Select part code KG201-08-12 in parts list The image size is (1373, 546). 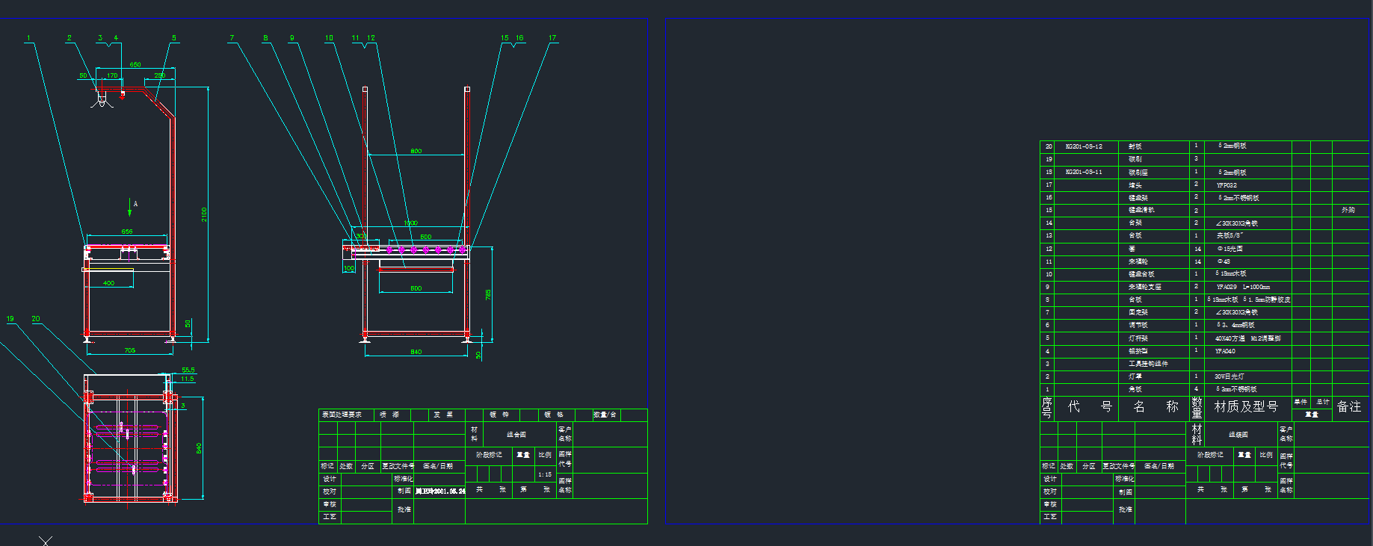[x=1084, y=146]
